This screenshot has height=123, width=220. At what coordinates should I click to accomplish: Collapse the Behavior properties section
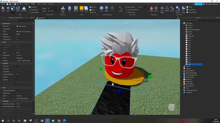tap(1, 63)
